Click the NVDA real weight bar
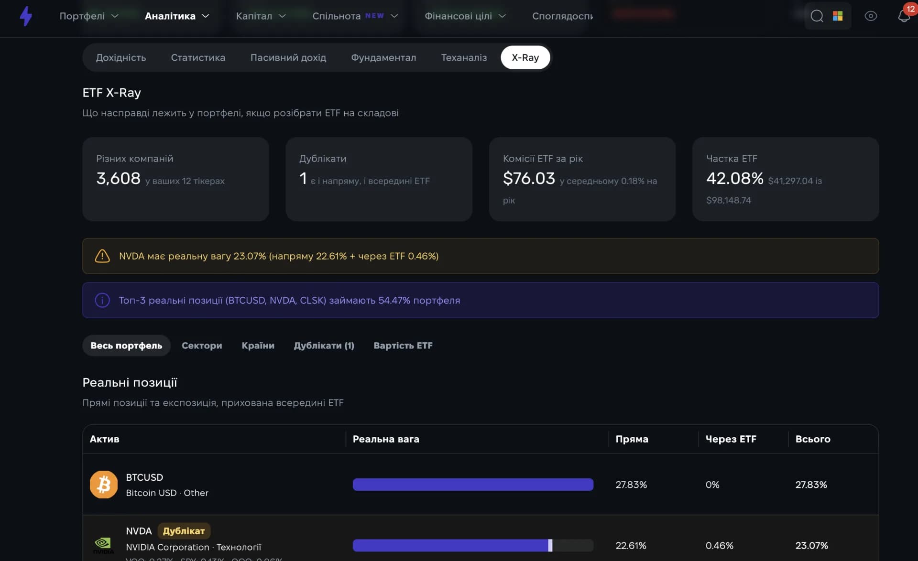Screen dimensions: 918x561 473,545
